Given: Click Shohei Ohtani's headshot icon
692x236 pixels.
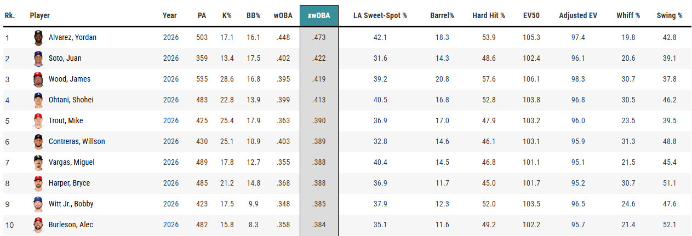Looking at the screenshot, I should 37,100.
